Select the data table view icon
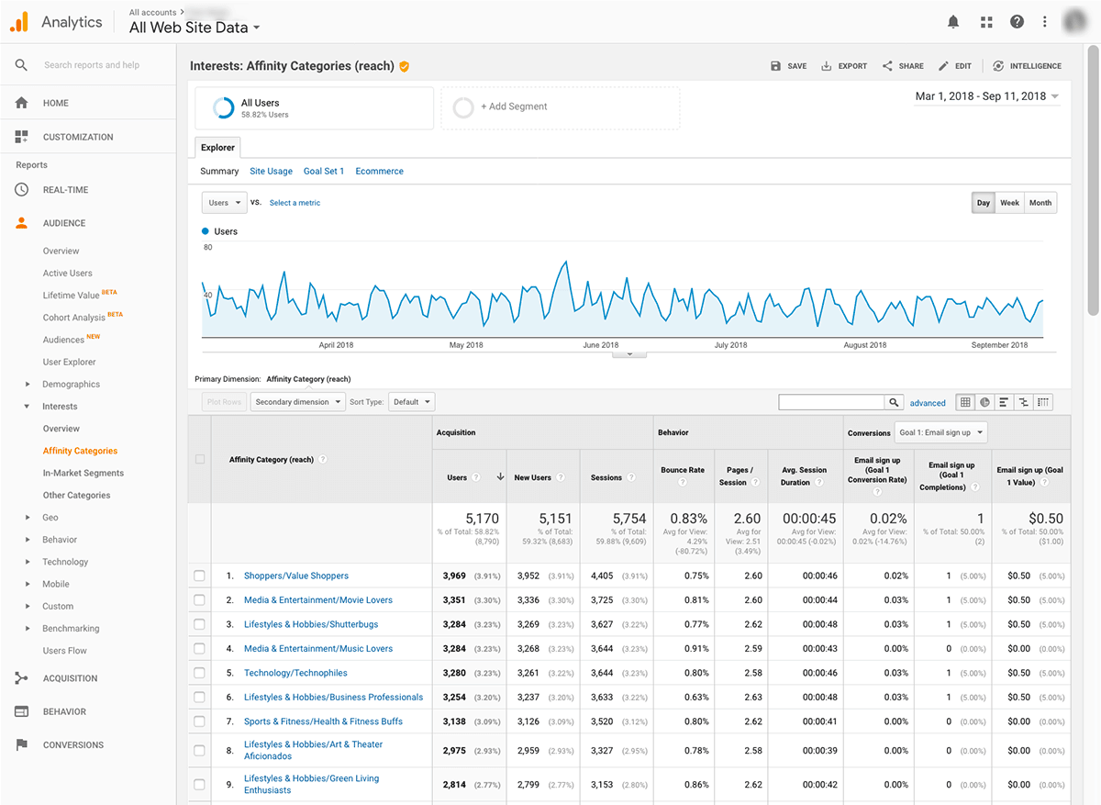The width and height of the screenshot is (1101, 805). tap(965, 402)
